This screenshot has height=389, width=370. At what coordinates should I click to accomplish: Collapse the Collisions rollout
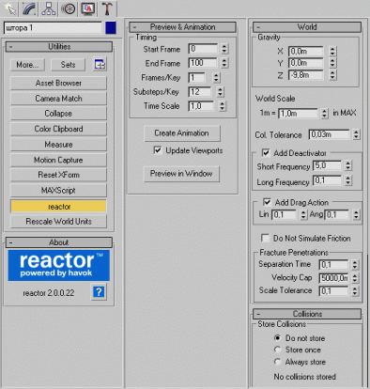[307, 314]
